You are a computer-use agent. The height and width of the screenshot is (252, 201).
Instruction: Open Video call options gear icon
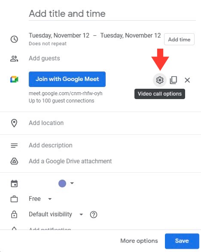pos(160,80)
